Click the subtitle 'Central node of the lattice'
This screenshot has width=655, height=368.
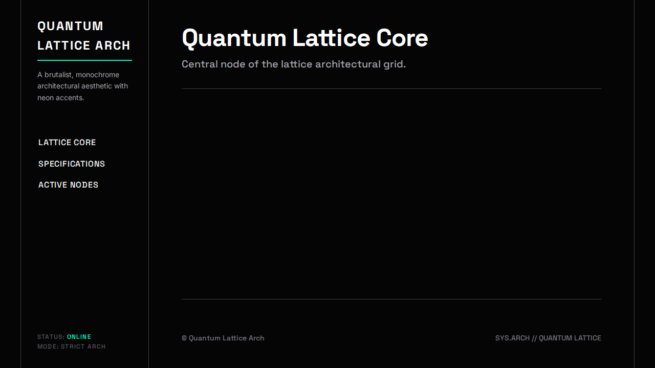[294, 64]
